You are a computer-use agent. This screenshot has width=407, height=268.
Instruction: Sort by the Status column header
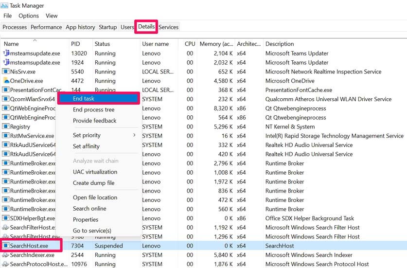coord(116,44)
